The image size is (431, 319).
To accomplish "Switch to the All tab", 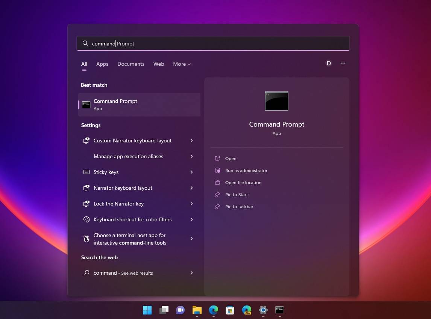I will [x=84, y=64].
